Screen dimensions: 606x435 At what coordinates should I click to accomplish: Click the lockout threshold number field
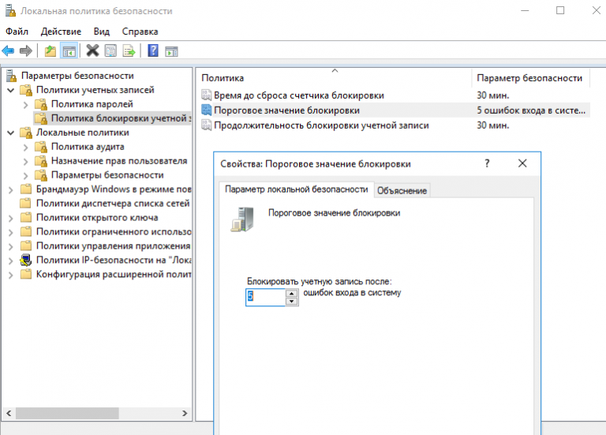click(x=264, y=297)
